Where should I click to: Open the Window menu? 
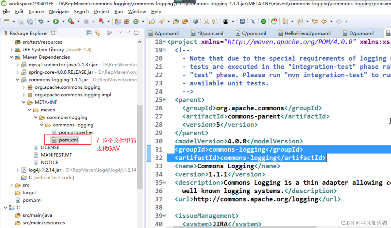tap(137, 12)
